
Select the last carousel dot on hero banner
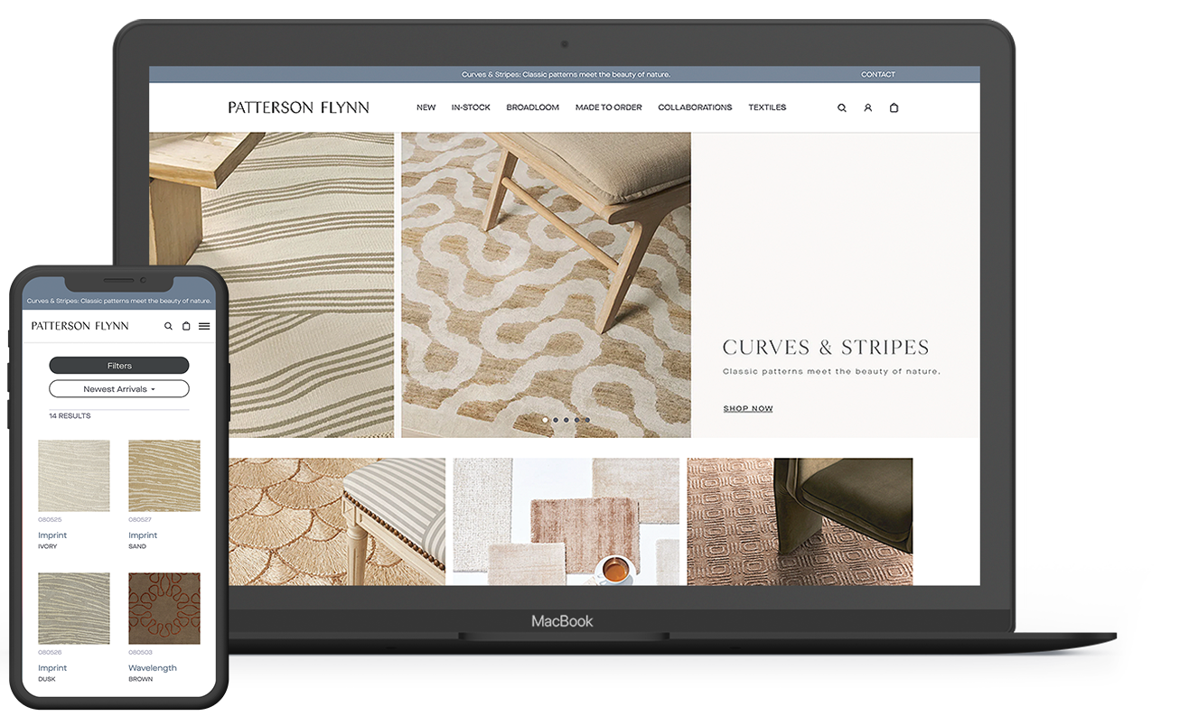(587, 420)
